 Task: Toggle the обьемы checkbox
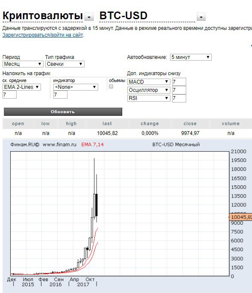tap(111, 86)
